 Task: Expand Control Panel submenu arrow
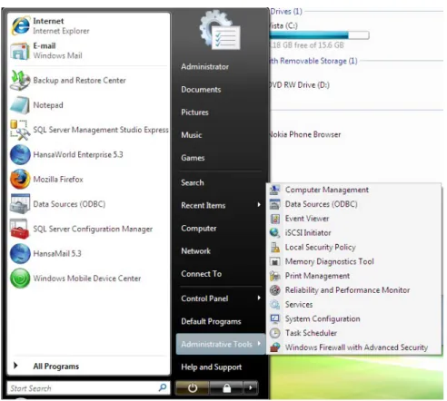coord(259,298)
